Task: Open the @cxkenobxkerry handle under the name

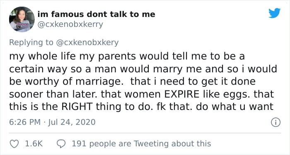Action: [70, 24]
